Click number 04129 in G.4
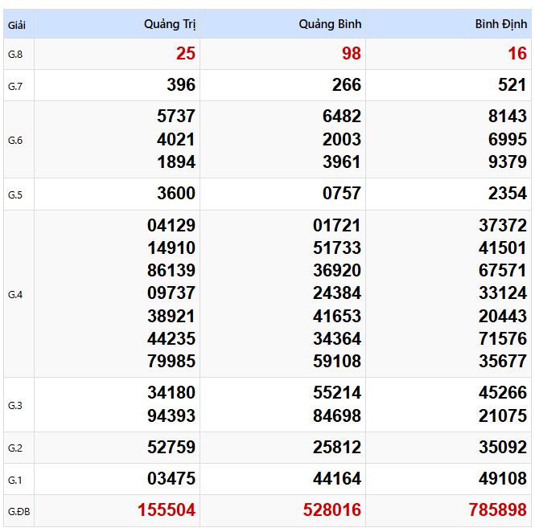Screen dimensions: 535x532 [171, 225]
